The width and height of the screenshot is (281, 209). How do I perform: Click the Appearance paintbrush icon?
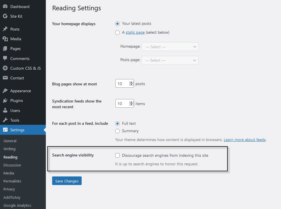coord(5,91)
